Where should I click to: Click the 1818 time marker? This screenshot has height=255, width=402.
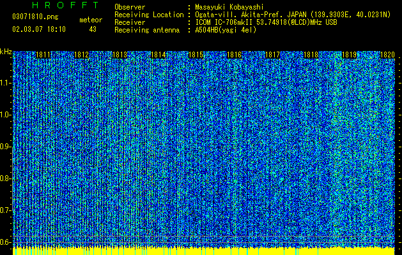311,55
